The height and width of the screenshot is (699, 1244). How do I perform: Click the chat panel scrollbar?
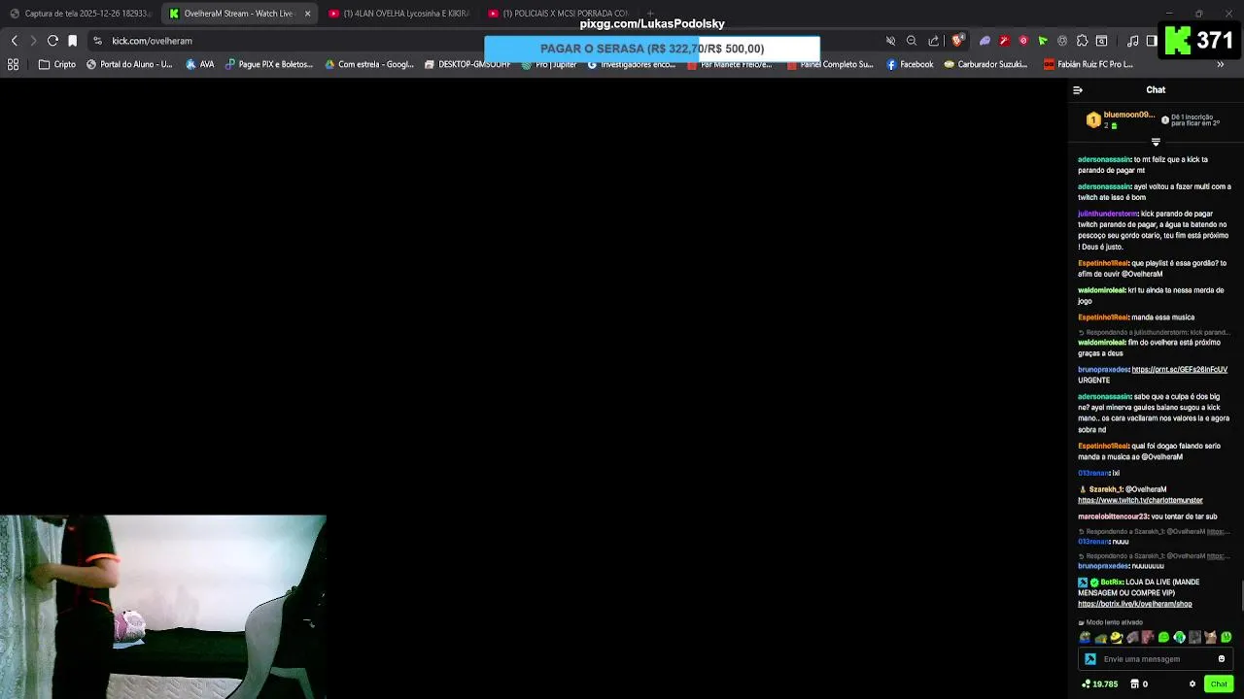tap(1241, 594)
